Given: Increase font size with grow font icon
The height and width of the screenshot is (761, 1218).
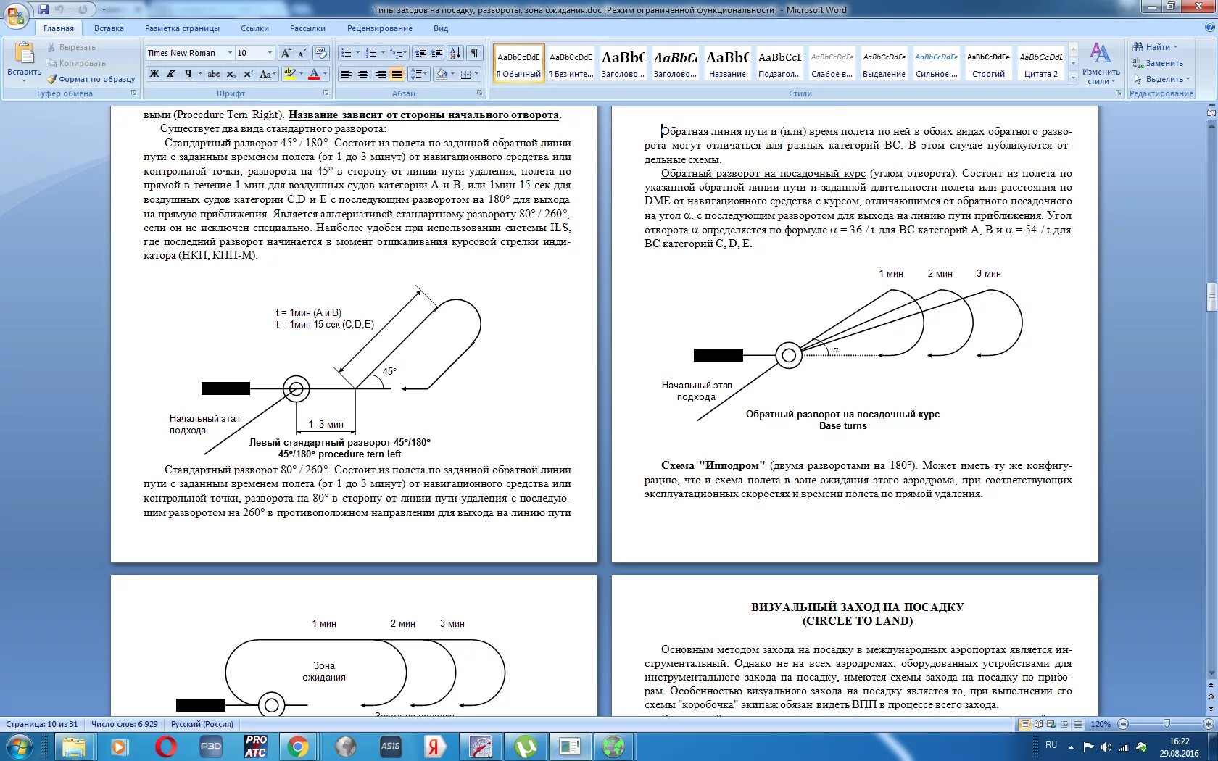Looking at the screenshot, I should [286, 53].
